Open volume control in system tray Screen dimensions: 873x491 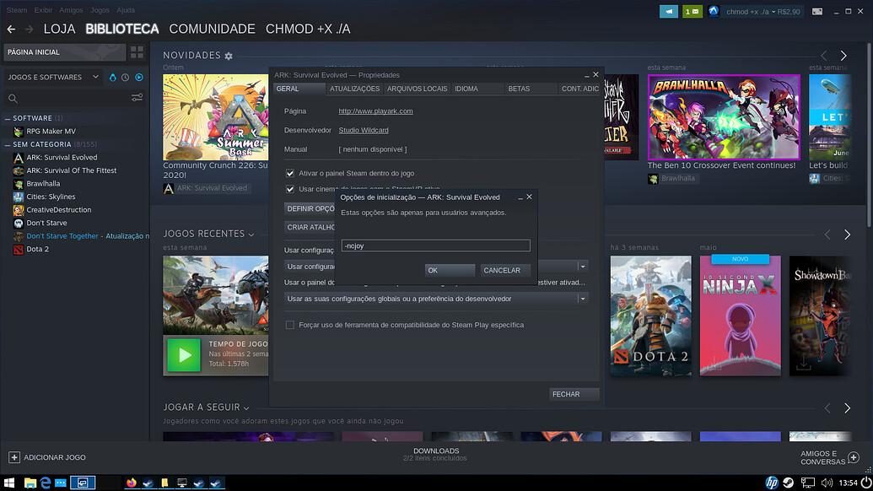click(827, 483)
